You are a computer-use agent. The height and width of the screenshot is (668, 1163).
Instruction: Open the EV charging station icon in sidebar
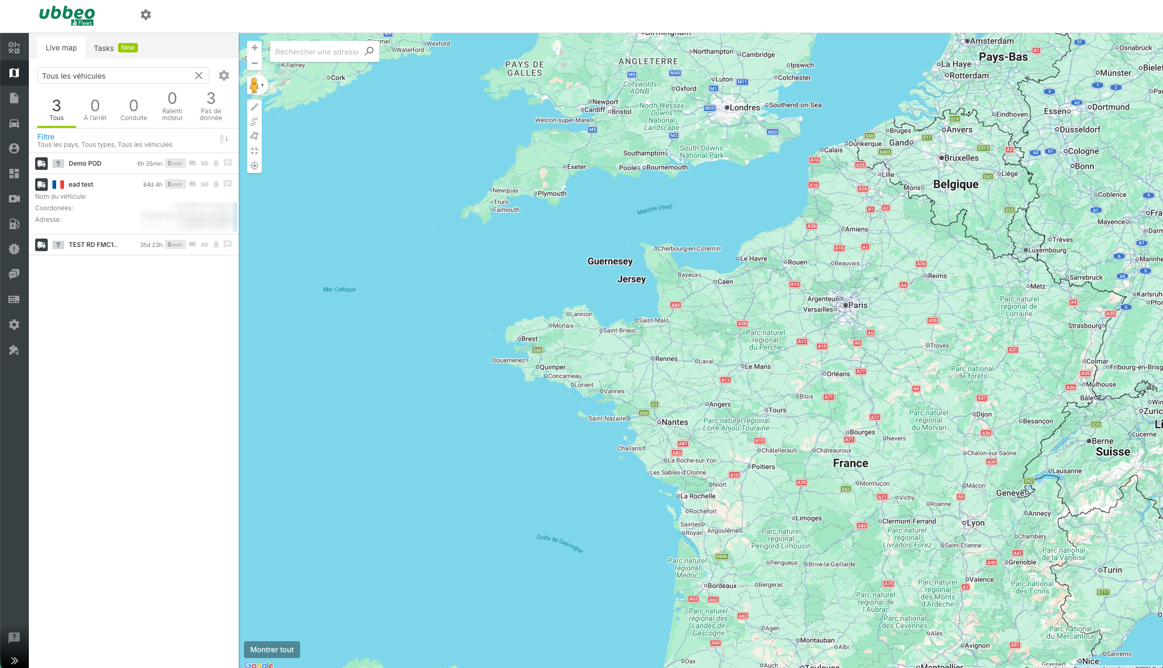14,224
